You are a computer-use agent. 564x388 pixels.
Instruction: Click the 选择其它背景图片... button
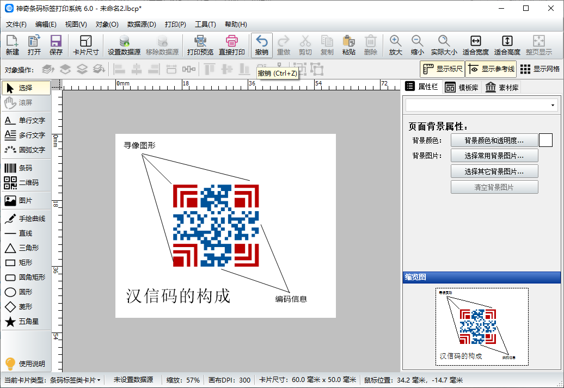(x=494, y=171)
